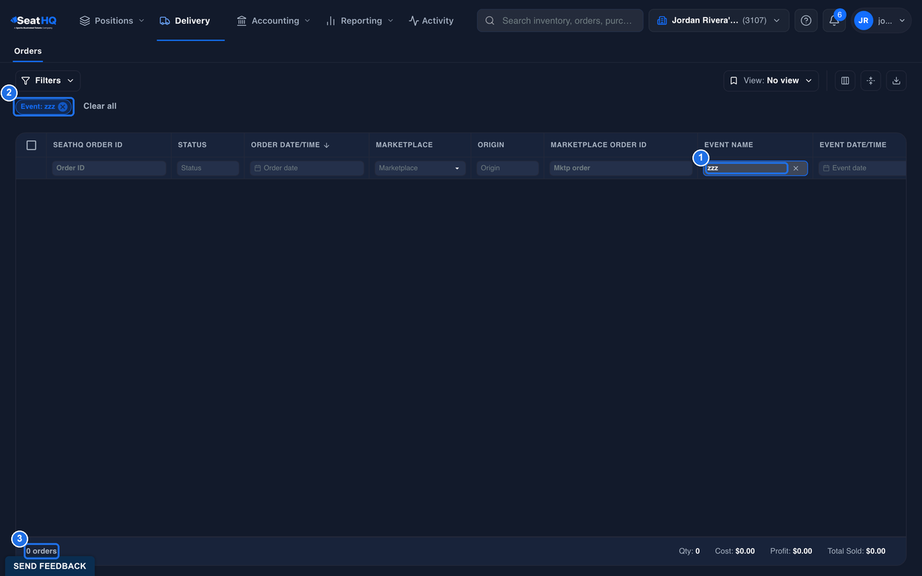Sort by SeatHQ Order ID column header
Screen dimensions: 922x576
[x=88, y=145]
